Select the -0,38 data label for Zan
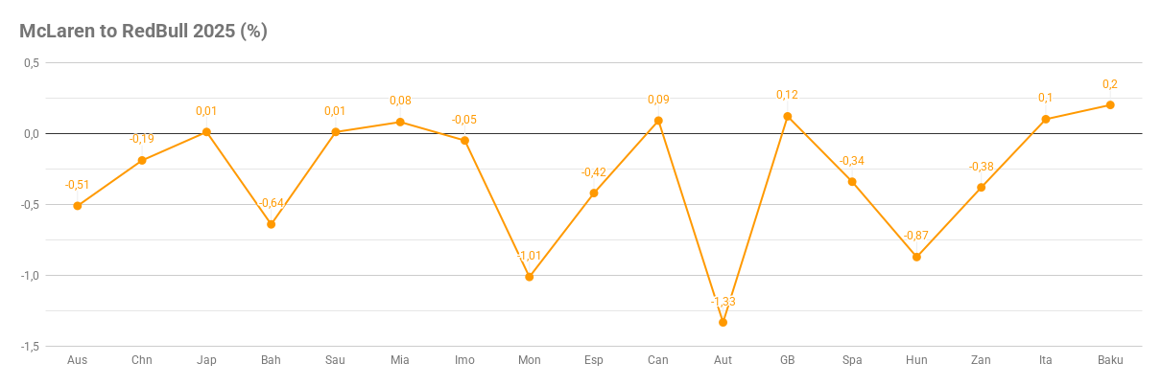Viewport: 1162px width, 386px height. pos(981,167)
